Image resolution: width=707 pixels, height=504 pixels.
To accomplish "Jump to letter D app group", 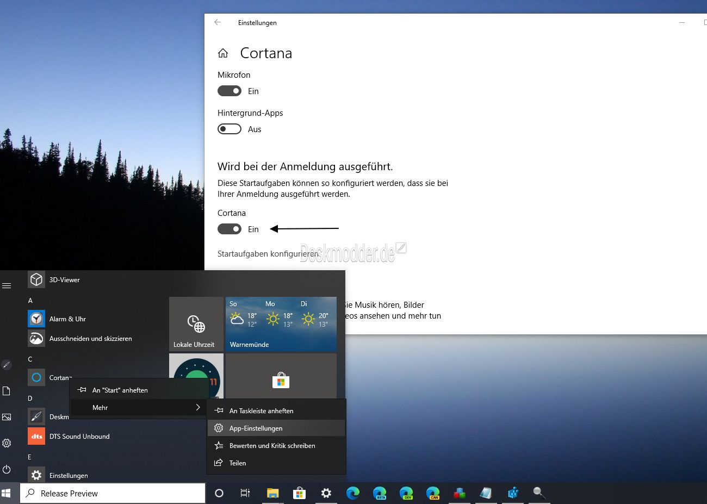I will click(30, 398).
